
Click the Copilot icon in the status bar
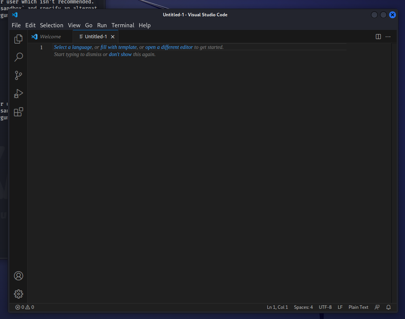pos(377,307)
